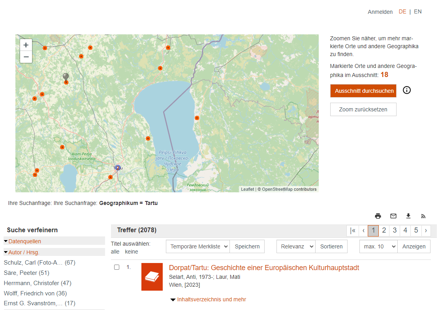The image size is (440, 310).
Task: Filter by author Säre, Peeter
Action: coord(26,273)
